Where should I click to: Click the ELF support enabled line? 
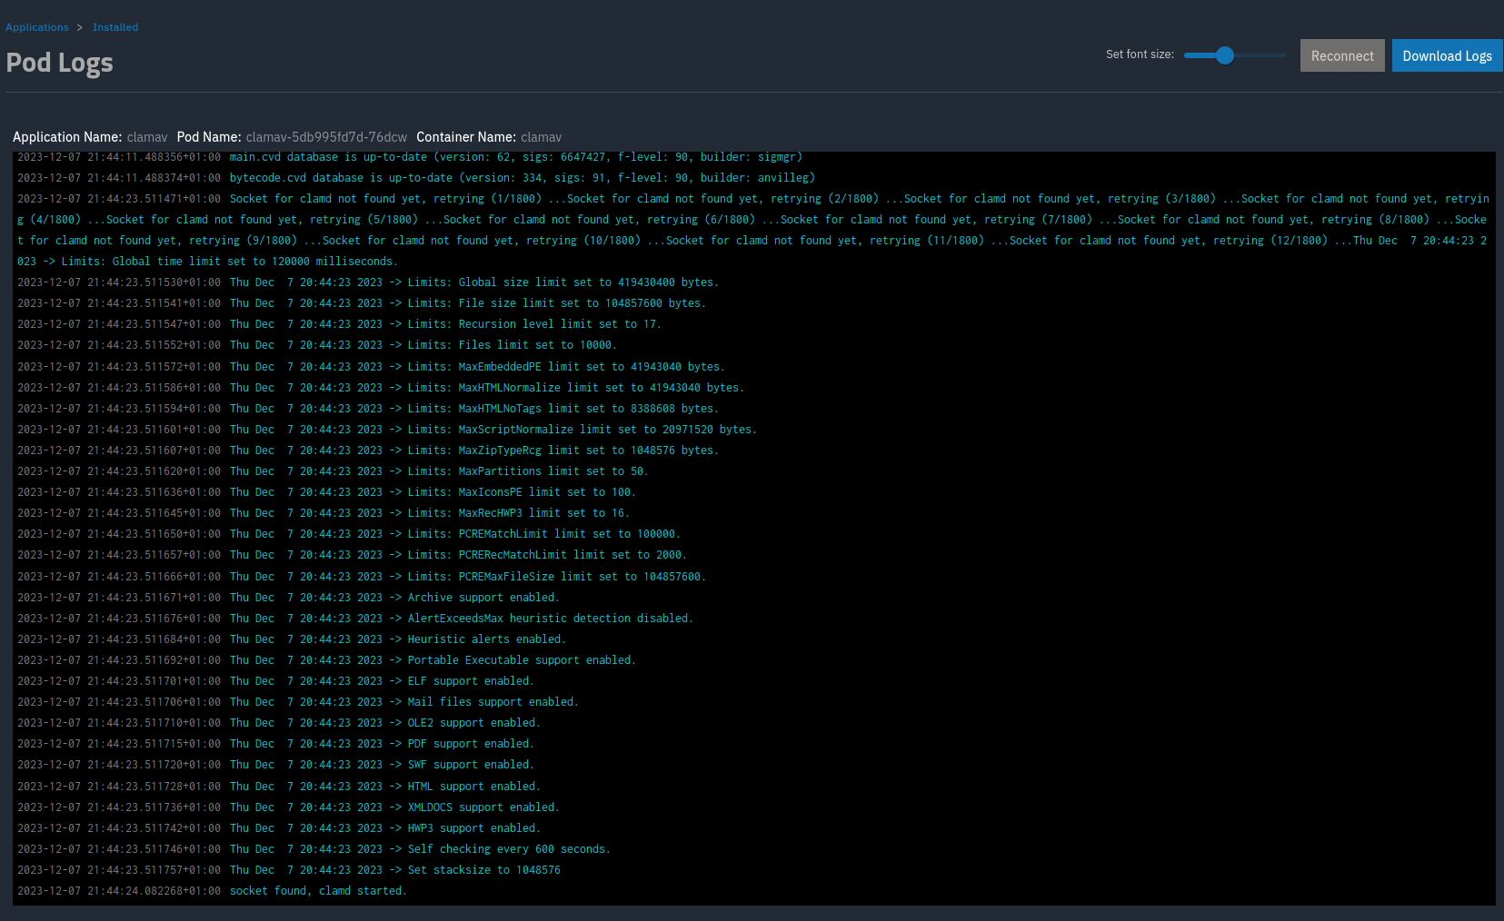tap(275, 681)
